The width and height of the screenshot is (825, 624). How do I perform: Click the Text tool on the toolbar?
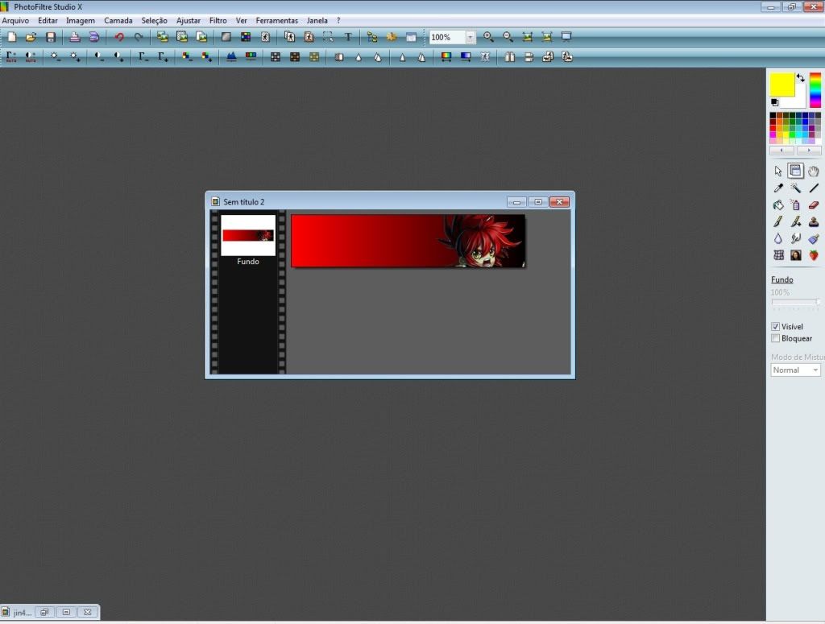coord(346,36)
